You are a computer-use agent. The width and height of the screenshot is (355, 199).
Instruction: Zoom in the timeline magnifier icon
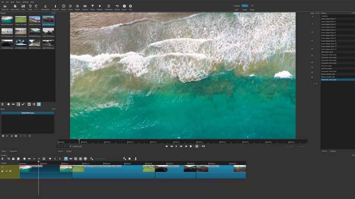124,159
